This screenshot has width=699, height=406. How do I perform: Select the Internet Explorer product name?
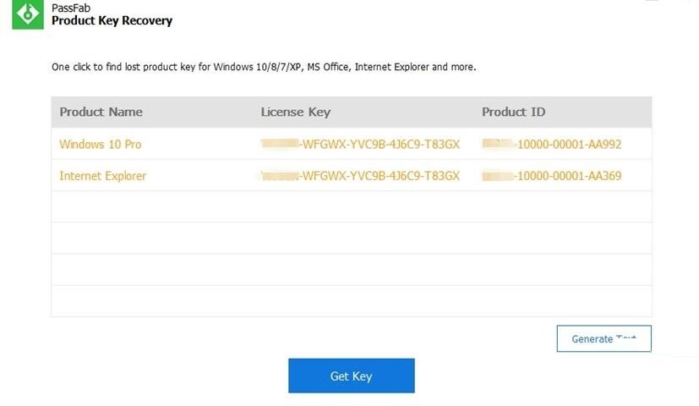pyautogui.click(x=102, y=176)
